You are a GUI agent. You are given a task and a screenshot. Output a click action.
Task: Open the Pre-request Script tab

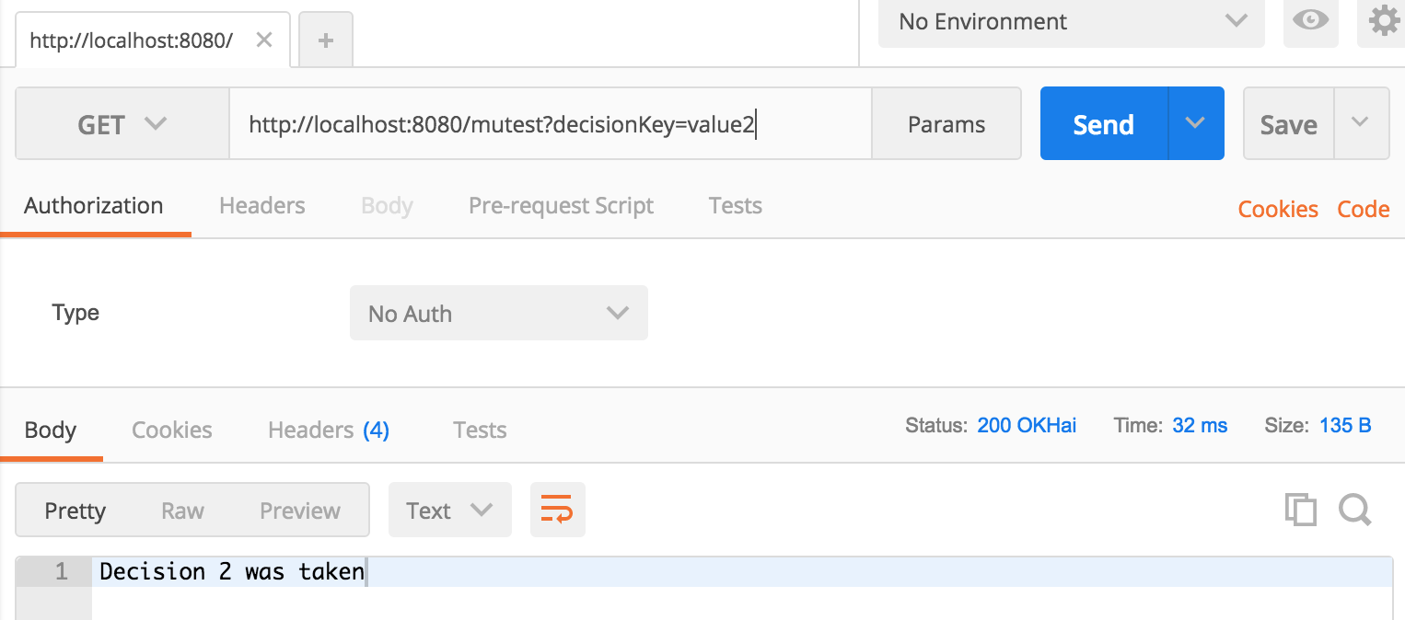tap(561, 206)
